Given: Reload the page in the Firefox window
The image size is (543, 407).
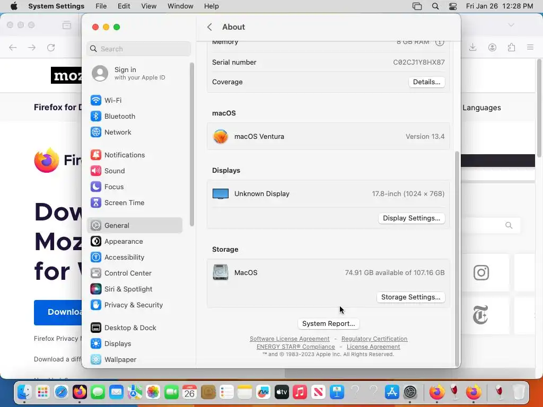Looking at the screenshot, I should [51, 48].
